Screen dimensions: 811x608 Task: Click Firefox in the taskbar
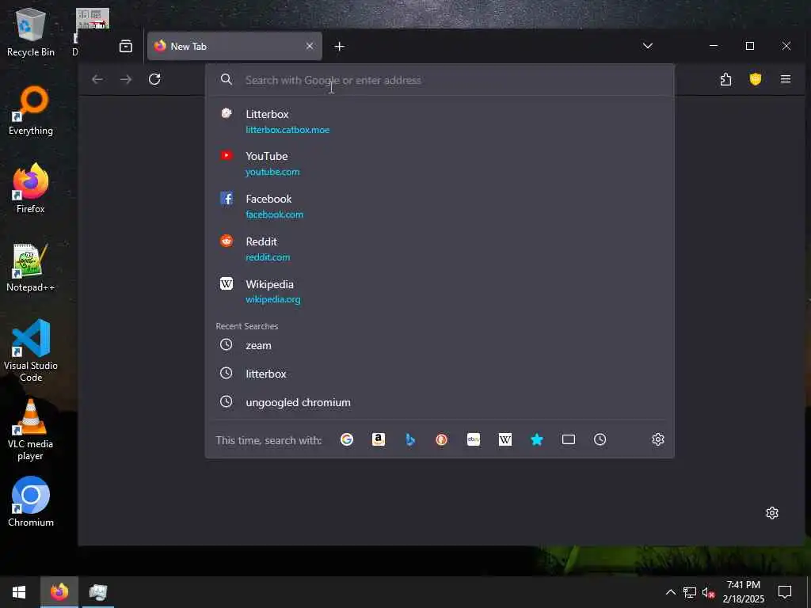point(59,592)
